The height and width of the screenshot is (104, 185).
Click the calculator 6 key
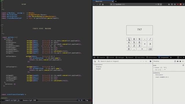[x=139, y=42]
